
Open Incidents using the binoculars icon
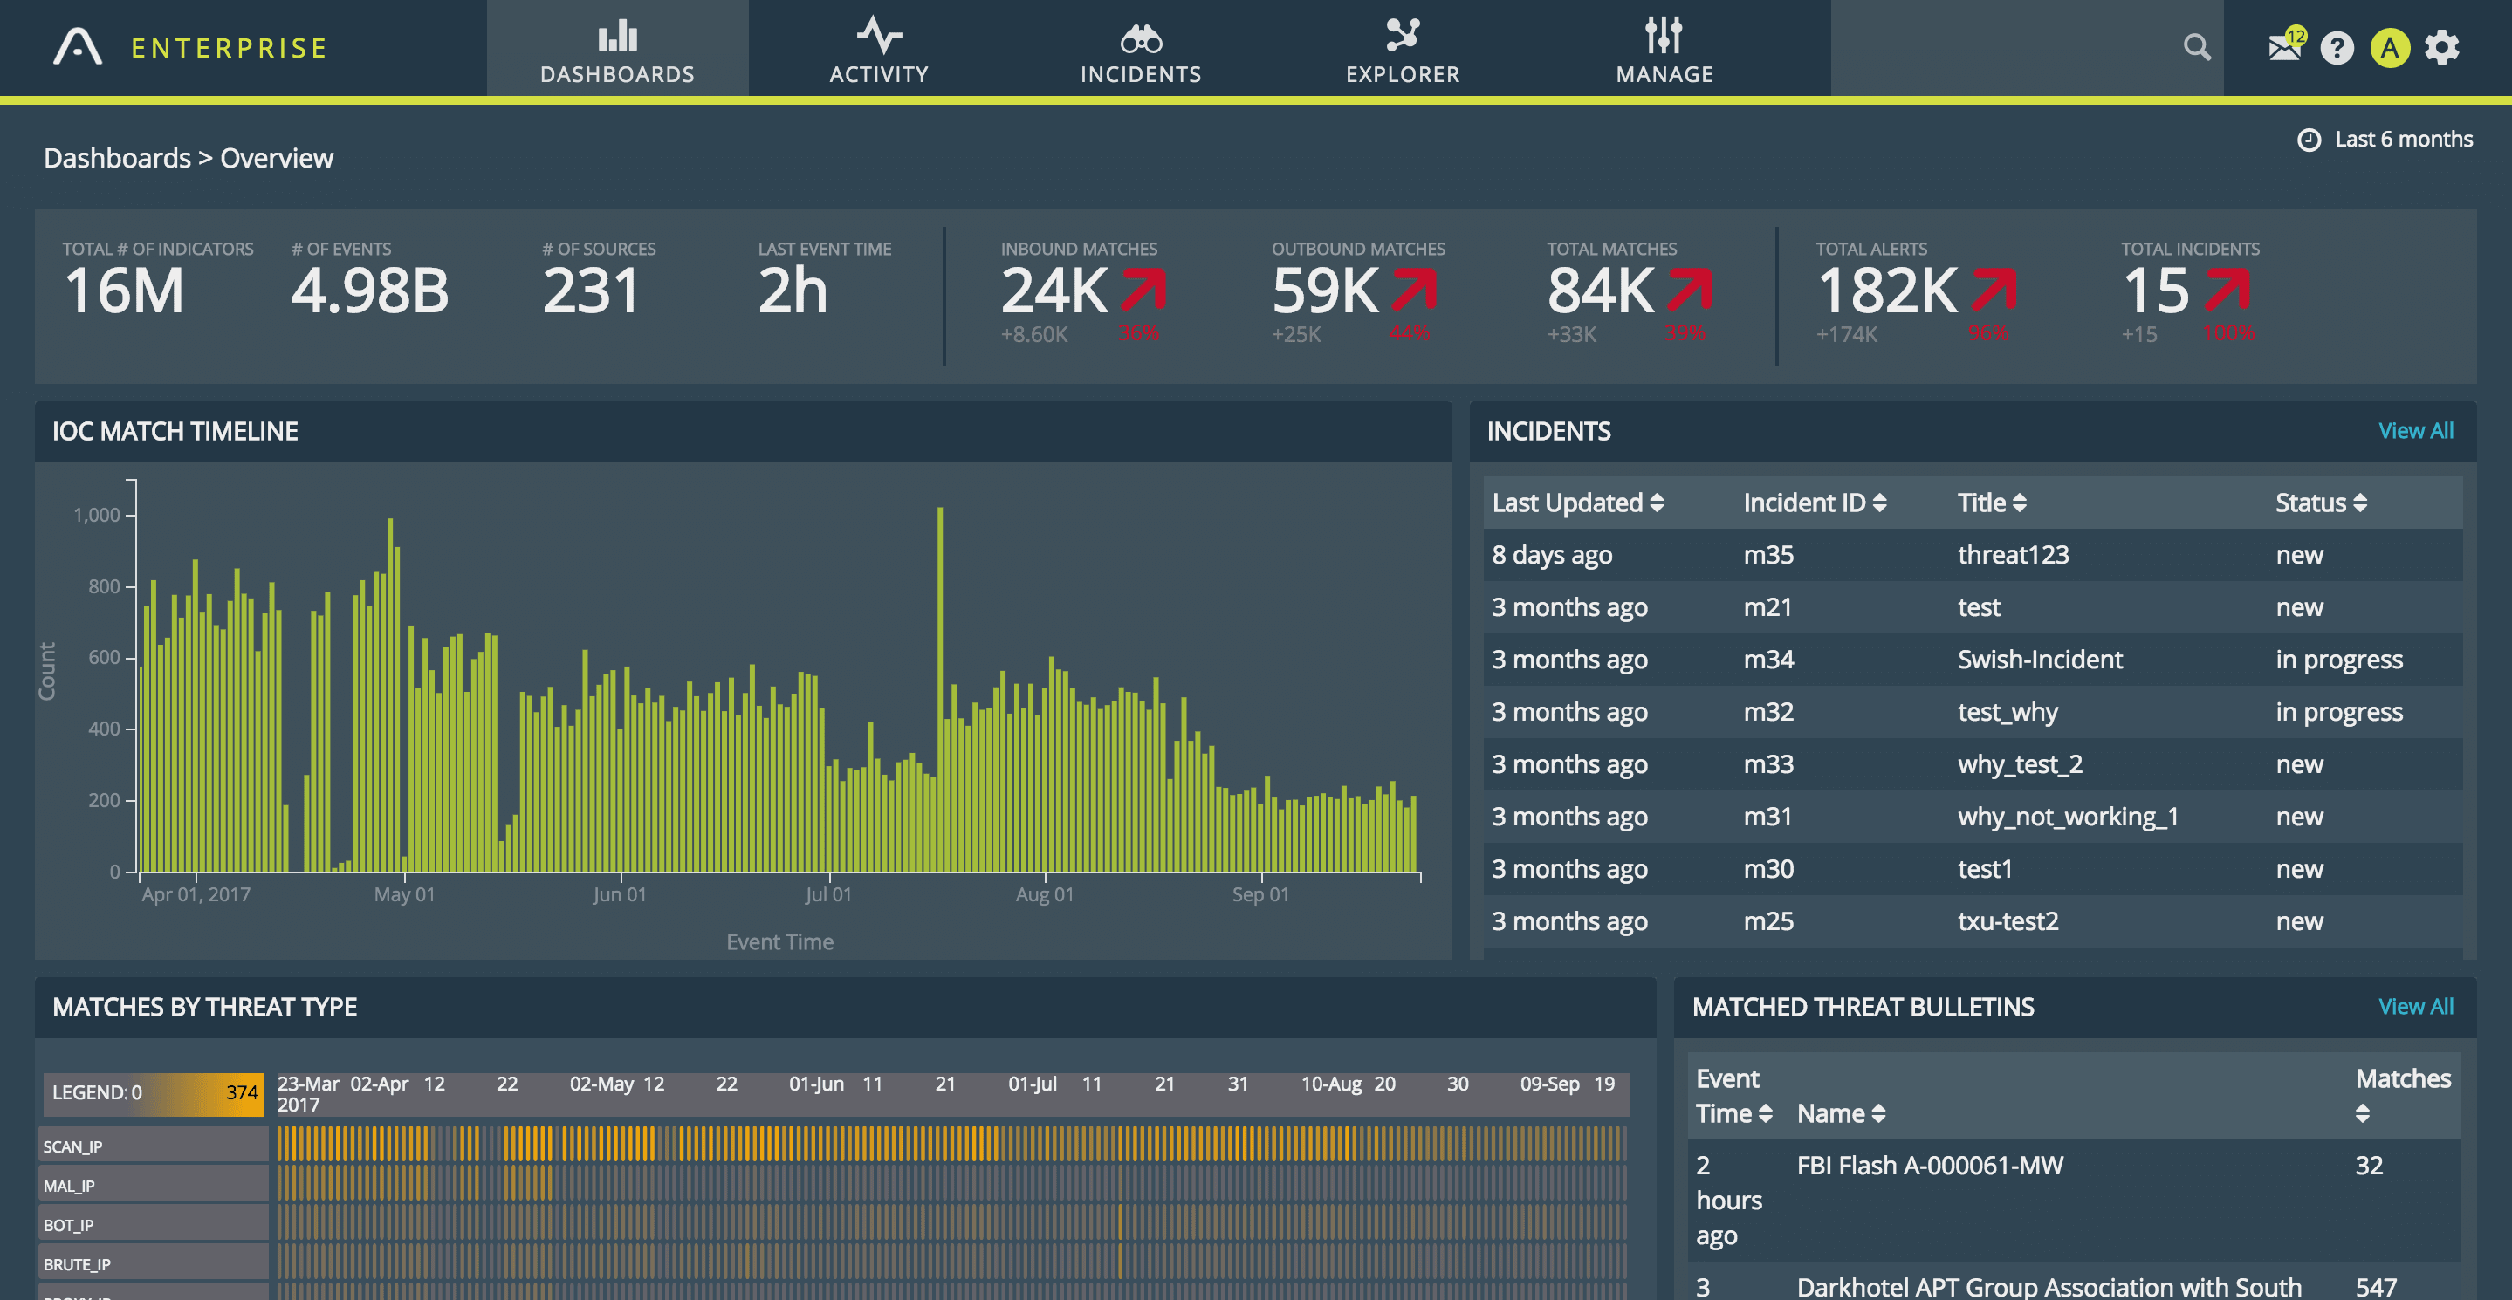click(x=1140, y=39)
